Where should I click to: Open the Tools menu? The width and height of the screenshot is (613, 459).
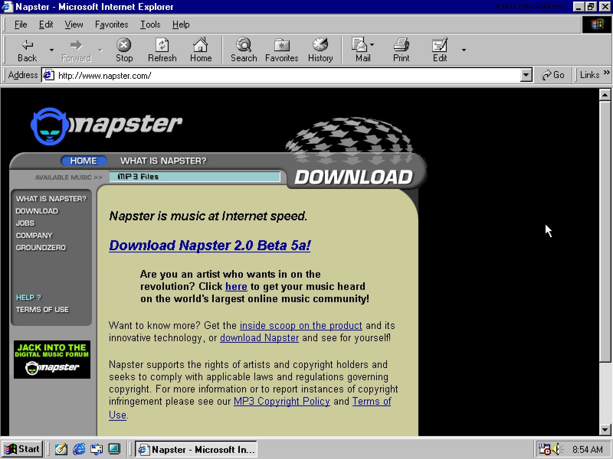pyautogui.click(x=150, y=24)
